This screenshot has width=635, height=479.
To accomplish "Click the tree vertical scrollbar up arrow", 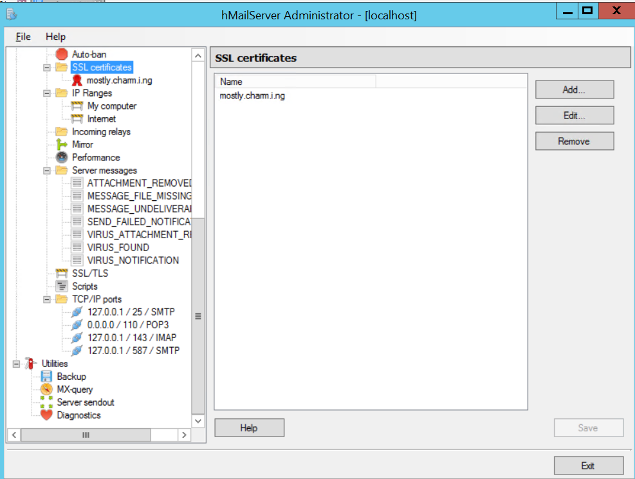I will [x=198, y=55].
